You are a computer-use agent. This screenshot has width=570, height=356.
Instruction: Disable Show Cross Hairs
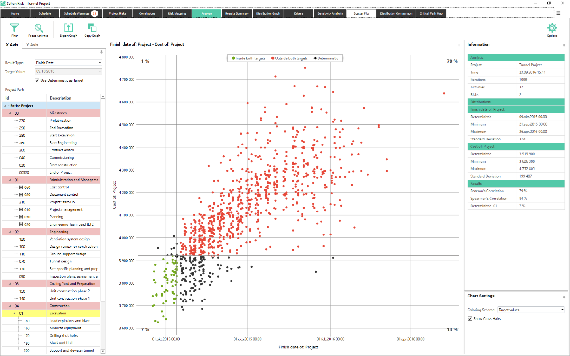[470, 318]
